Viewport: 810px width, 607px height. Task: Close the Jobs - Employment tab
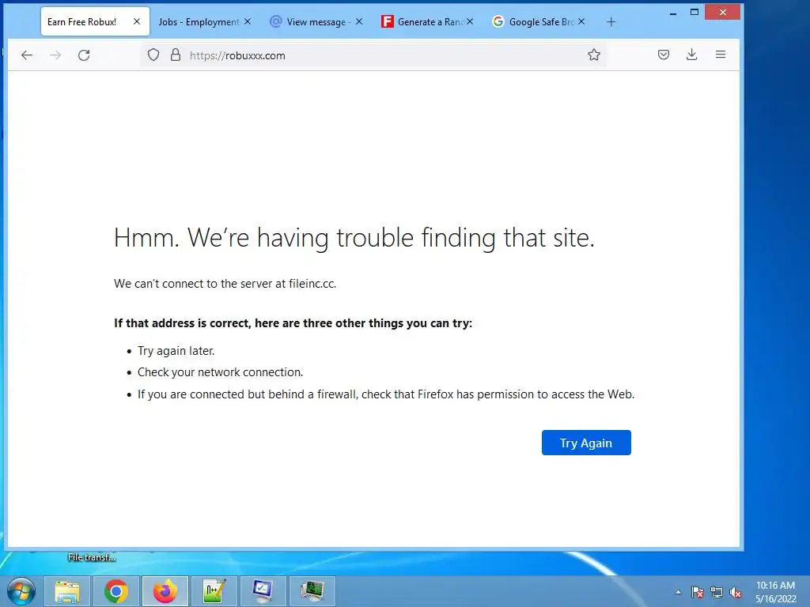click(x=248, y=21)
